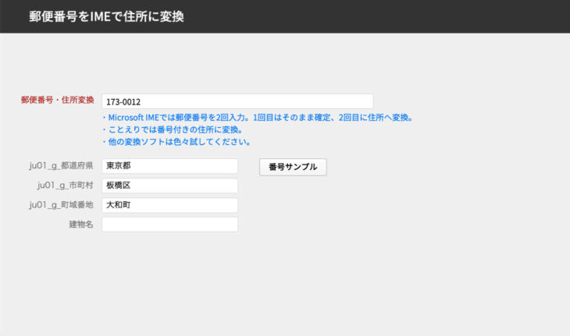
Task: Click the 建物名 label text
Action: pos(80,225)
